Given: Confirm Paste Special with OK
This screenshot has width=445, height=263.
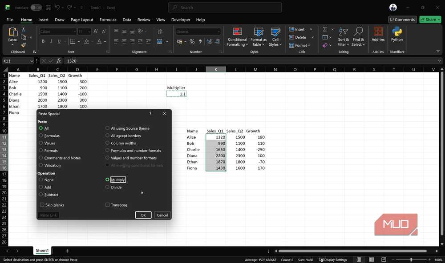Looking at the screenshot, I should 143,215.
